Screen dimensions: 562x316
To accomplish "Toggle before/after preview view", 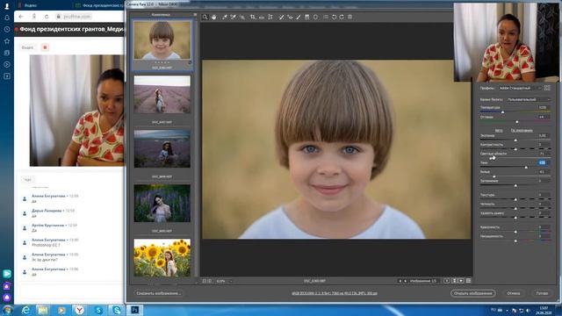I will [x=447, y=281].
